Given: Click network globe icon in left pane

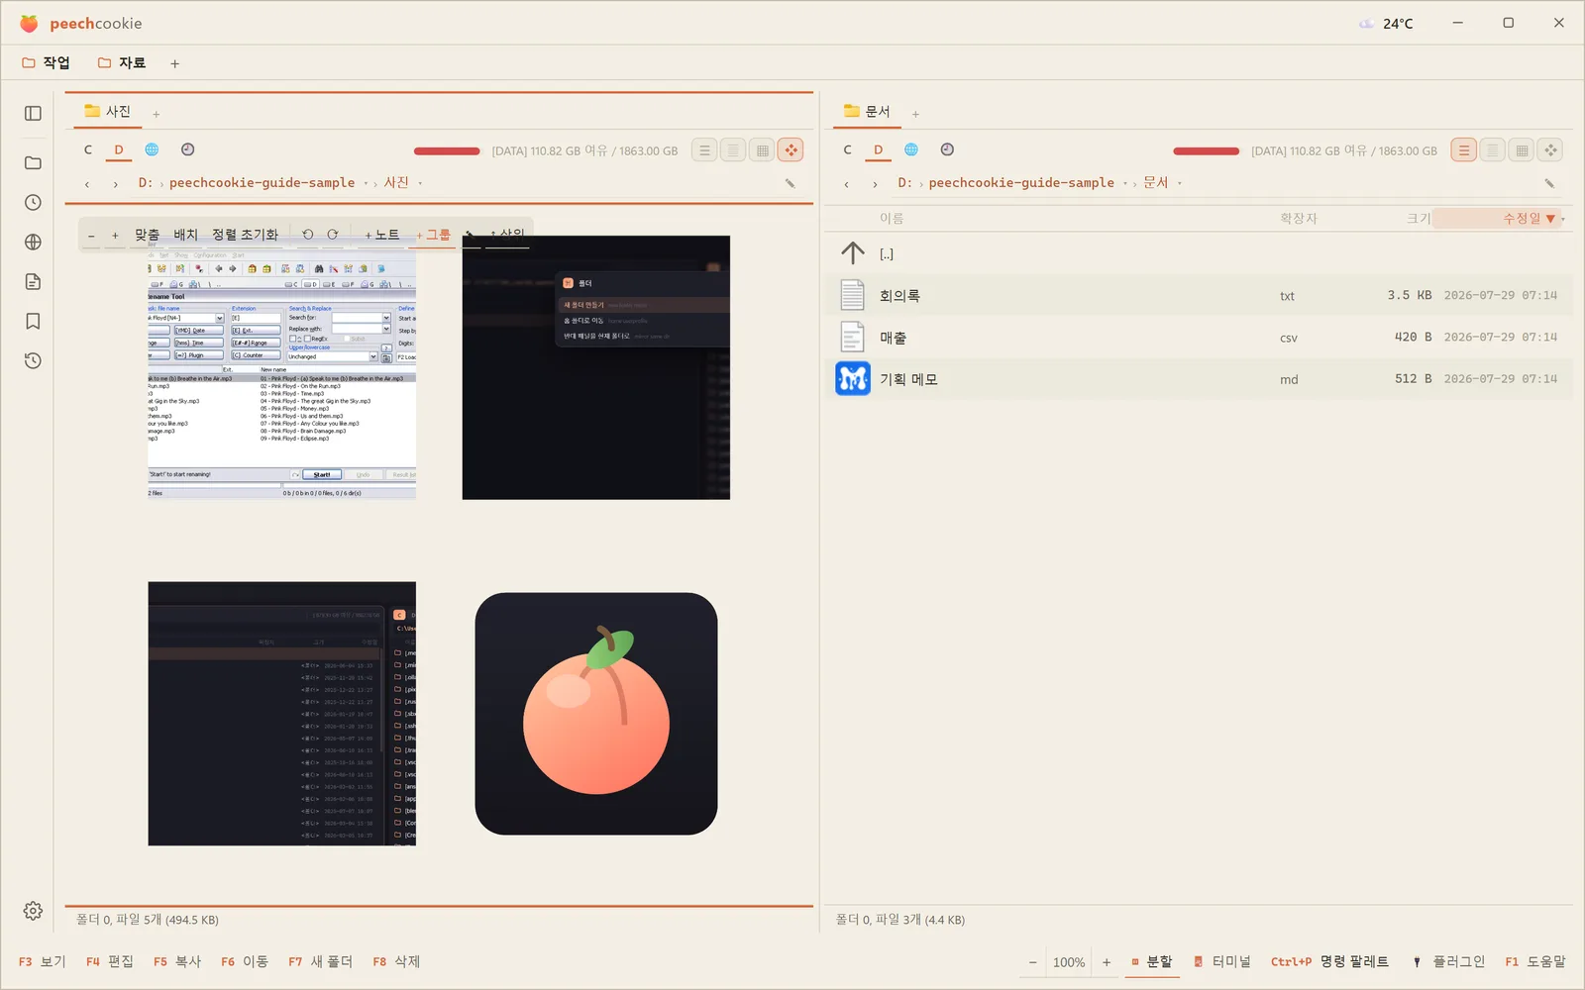Looking at the screenshot, I should [x=152, y=149].
